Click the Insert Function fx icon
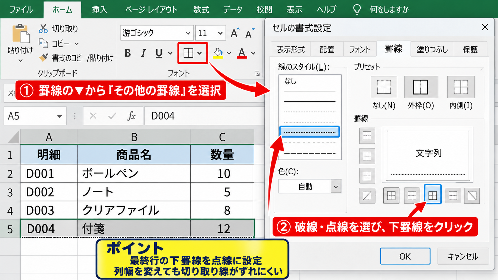Viewport: 498px width, 280px height. [131, 116]
